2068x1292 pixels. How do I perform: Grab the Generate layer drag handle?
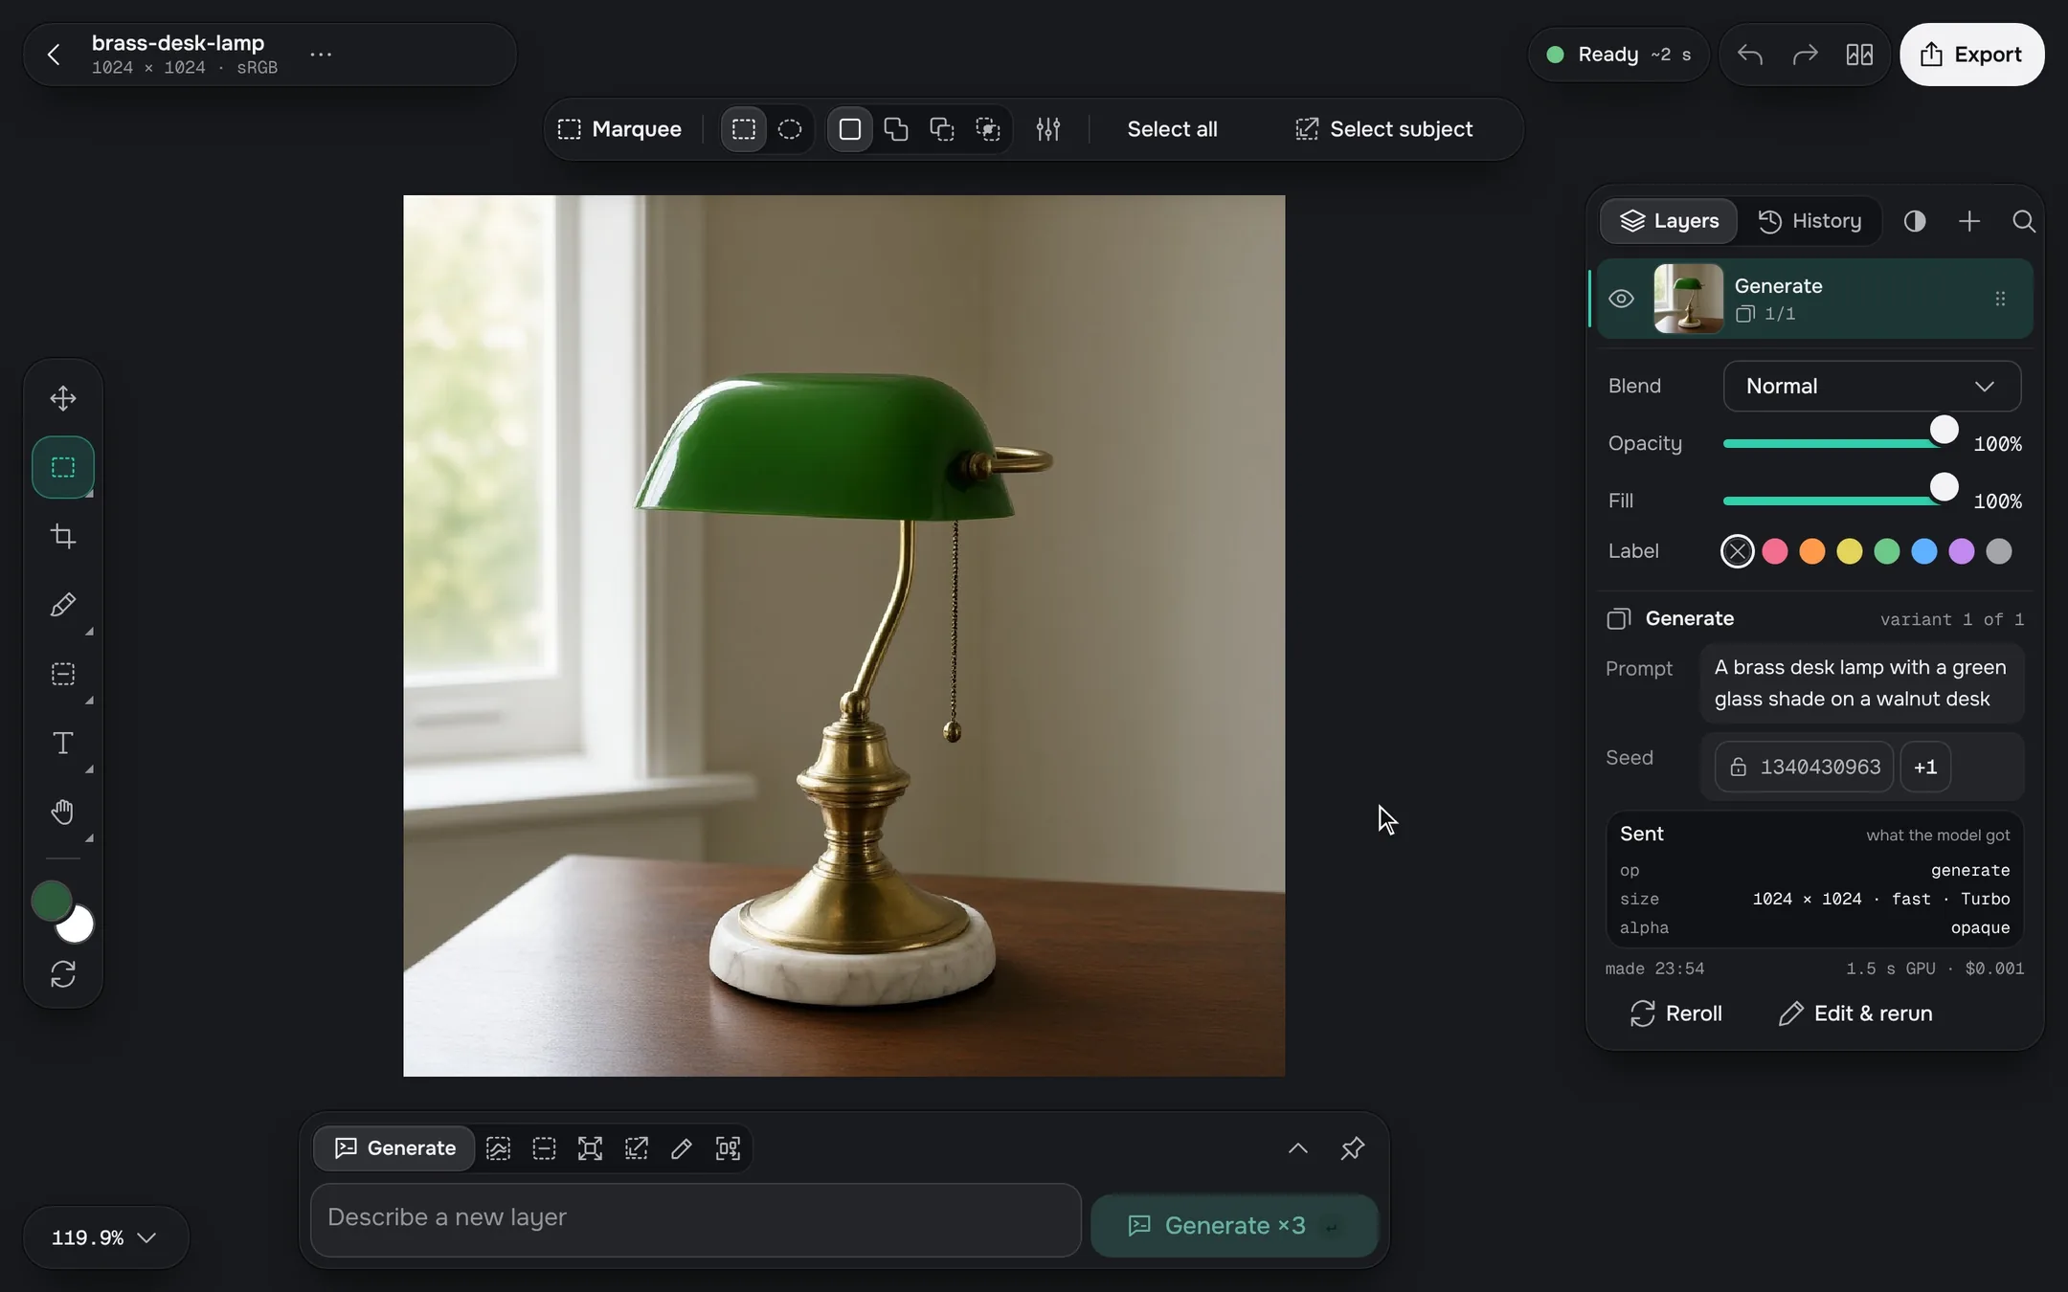click(x=2000, y=299)
